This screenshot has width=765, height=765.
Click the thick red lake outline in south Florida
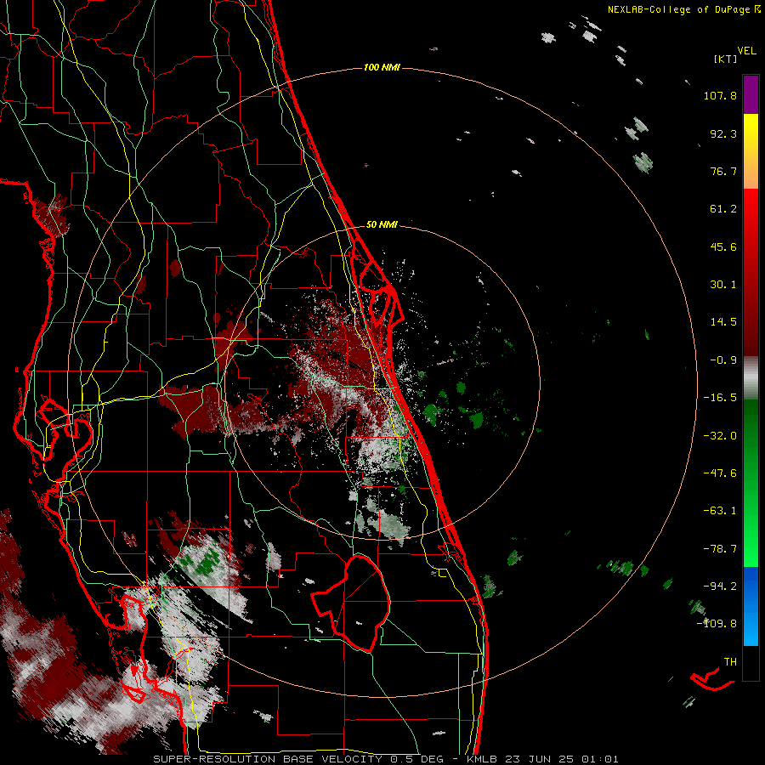(x=351, y=603)
